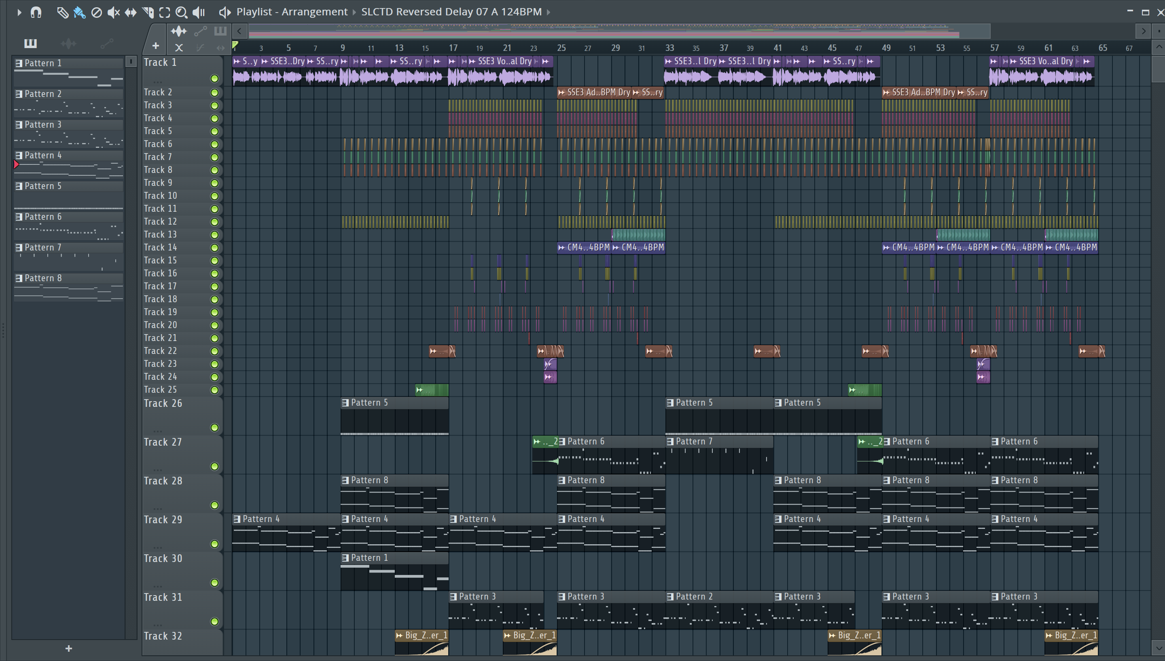The width and height of the screenshot is (1165, 661).
Task: Mute Track 26 with its green LED
Action: tap(214, 427)
